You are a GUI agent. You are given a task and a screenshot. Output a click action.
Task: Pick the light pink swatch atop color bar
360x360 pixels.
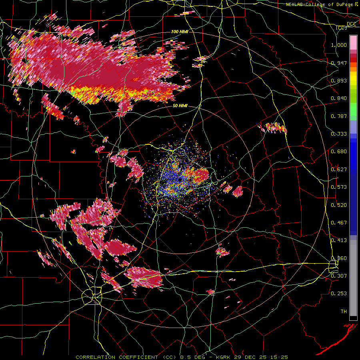pyautogui.click(x=353, y=42)
